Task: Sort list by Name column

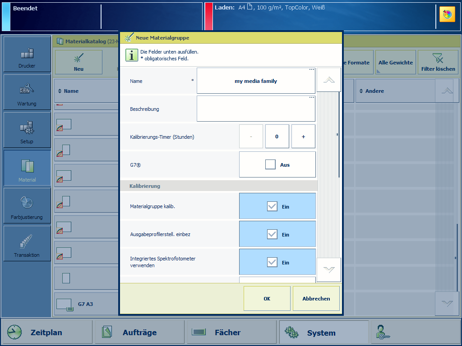Action: pos(86,91)
